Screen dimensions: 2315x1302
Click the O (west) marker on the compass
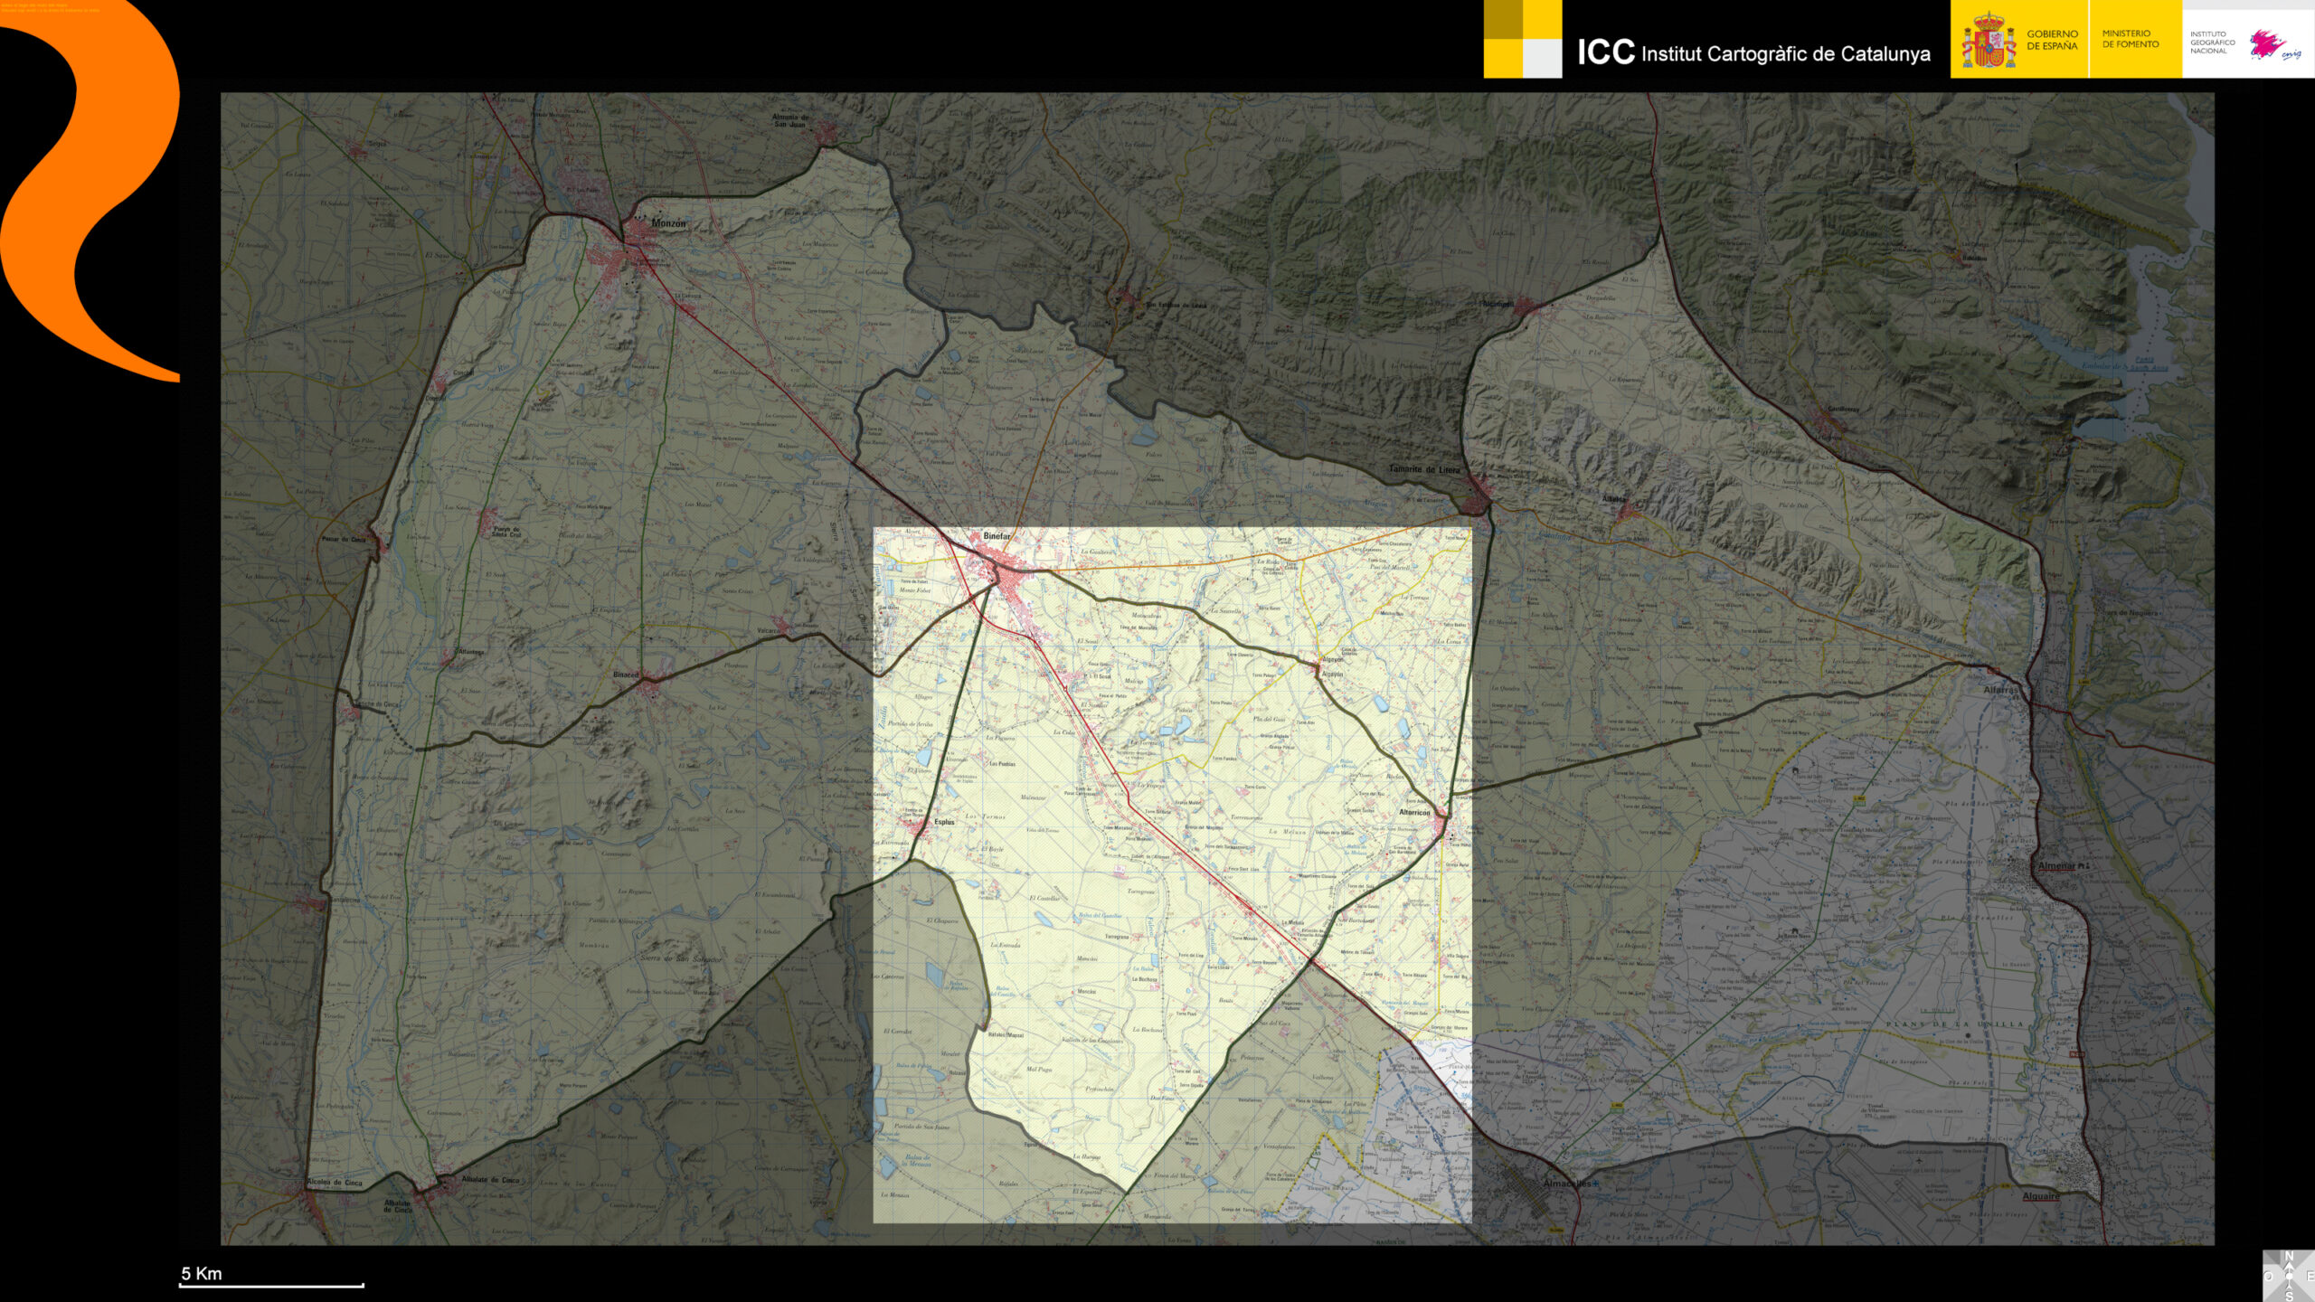(2268, 1276)
